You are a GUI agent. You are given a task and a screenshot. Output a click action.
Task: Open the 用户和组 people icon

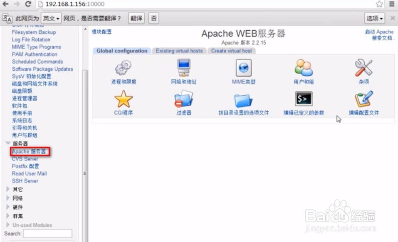(304, 67)
